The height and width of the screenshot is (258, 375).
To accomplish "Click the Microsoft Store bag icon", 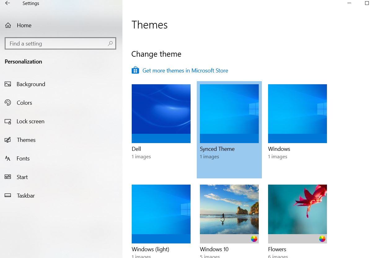I will [x=135, y=71].
